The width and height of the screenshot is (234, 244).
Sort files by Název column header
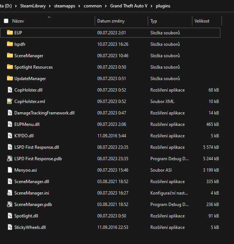18,21
